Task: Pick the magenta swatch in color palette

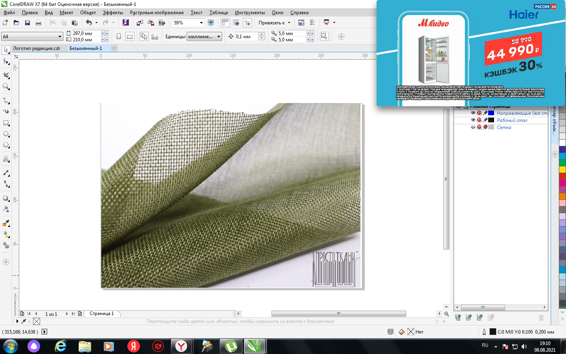Action: coord(562,183)
